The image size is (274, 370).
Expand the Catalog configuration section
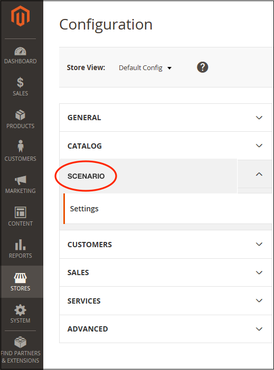pyautogui.click(x=165, y=146)
